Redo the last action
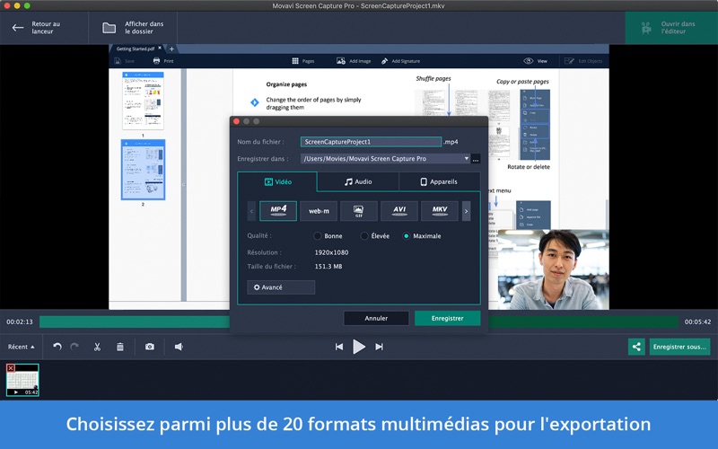The width and height of the screenshot is (718, 449). click(74, 347)
